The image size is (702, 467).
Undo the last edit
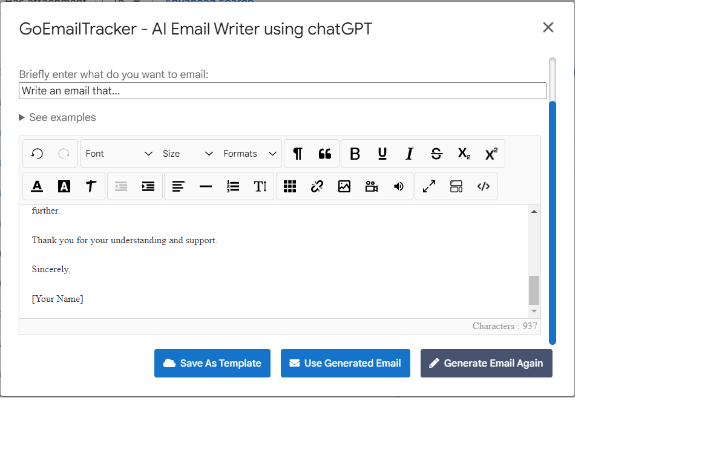click(x=36, y=153)
